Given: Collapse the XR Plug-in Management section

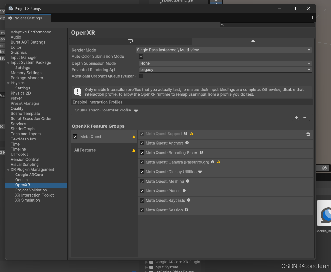Looking at the screenshot, I should click(x=8, y=169).
